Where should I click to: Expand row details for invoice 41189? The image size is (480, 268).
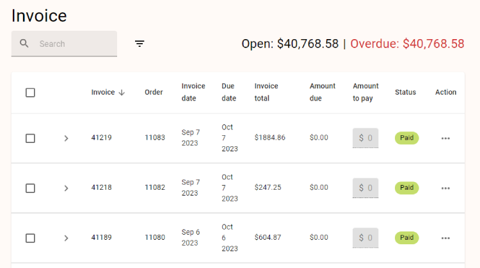[x=66, y=238]
